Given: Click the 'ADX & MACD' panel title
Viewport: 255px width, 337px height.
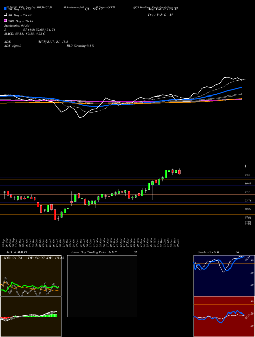Looking at the screenshot, I should 16,252.
